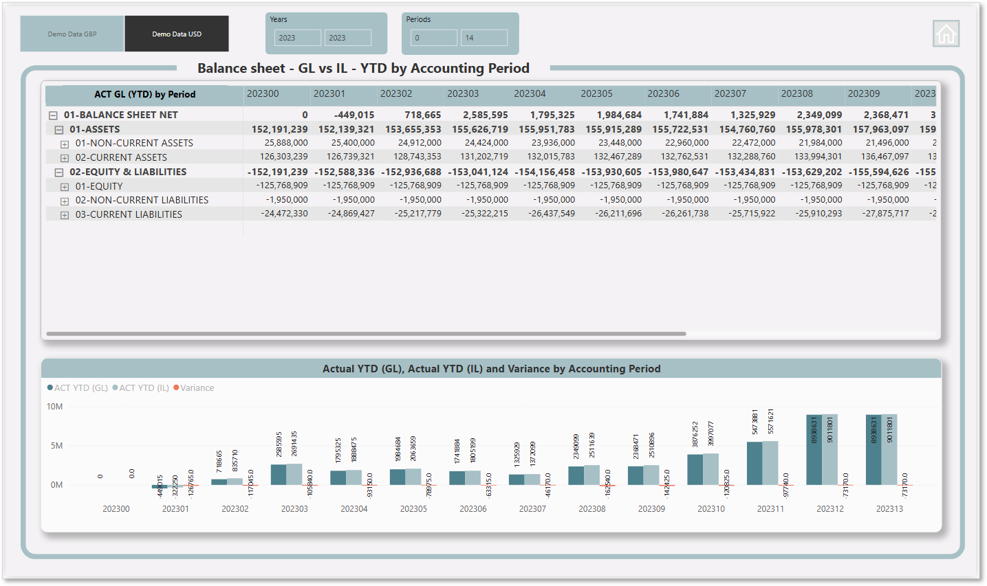Expand 02-CURRENT ASSETS row
Viewport: 987px width, 586px height.
point(65,158)
